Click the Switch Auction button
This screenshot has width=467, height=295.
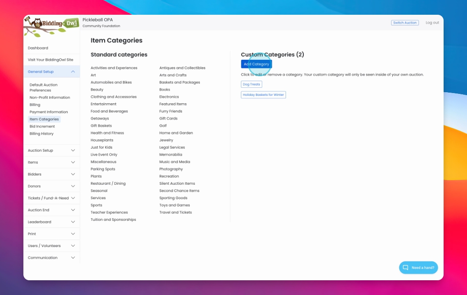405,23
